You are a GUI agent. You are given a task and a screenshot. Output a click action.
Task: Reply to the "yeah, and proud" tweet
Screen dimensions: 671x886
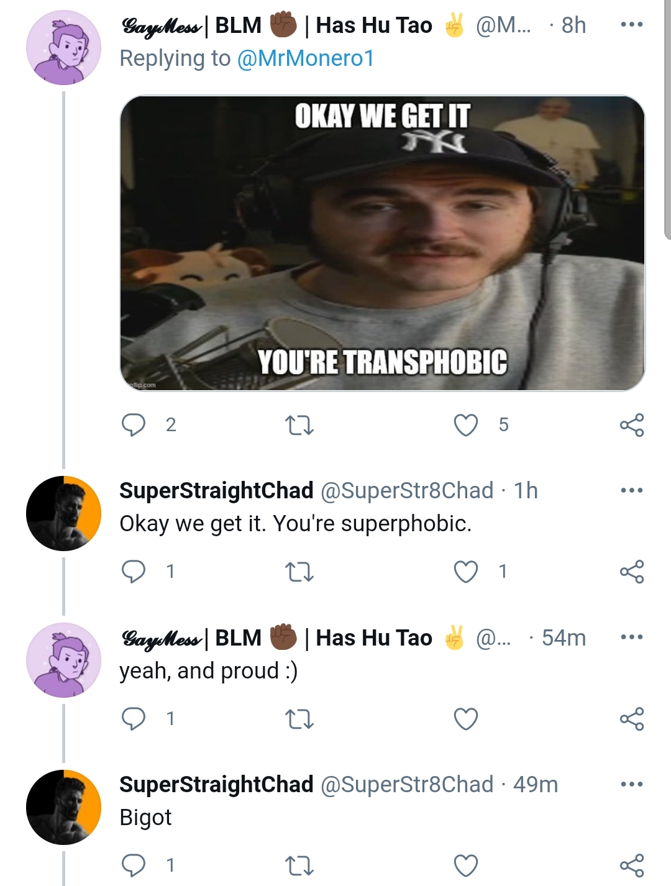click(133, 719)
